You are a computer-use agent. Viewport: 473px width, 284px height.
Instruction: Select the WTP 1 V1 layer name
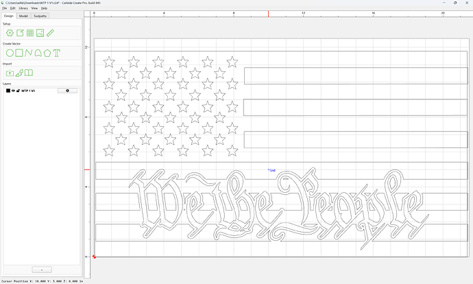click(28, 91)
